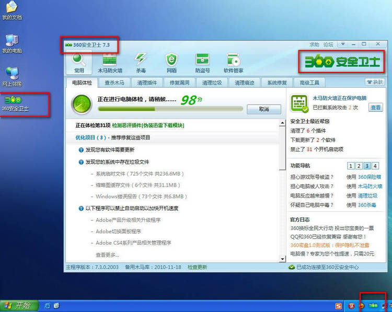Click the scan progress bar
The height and width of the screenshot is (312, 392).
170,109
